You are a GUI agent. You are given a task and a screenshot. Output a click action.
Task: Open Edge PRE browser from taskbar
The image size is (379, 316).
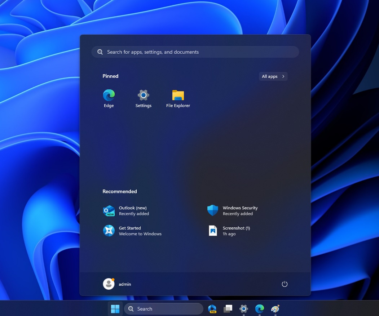(x=212, y=309)
